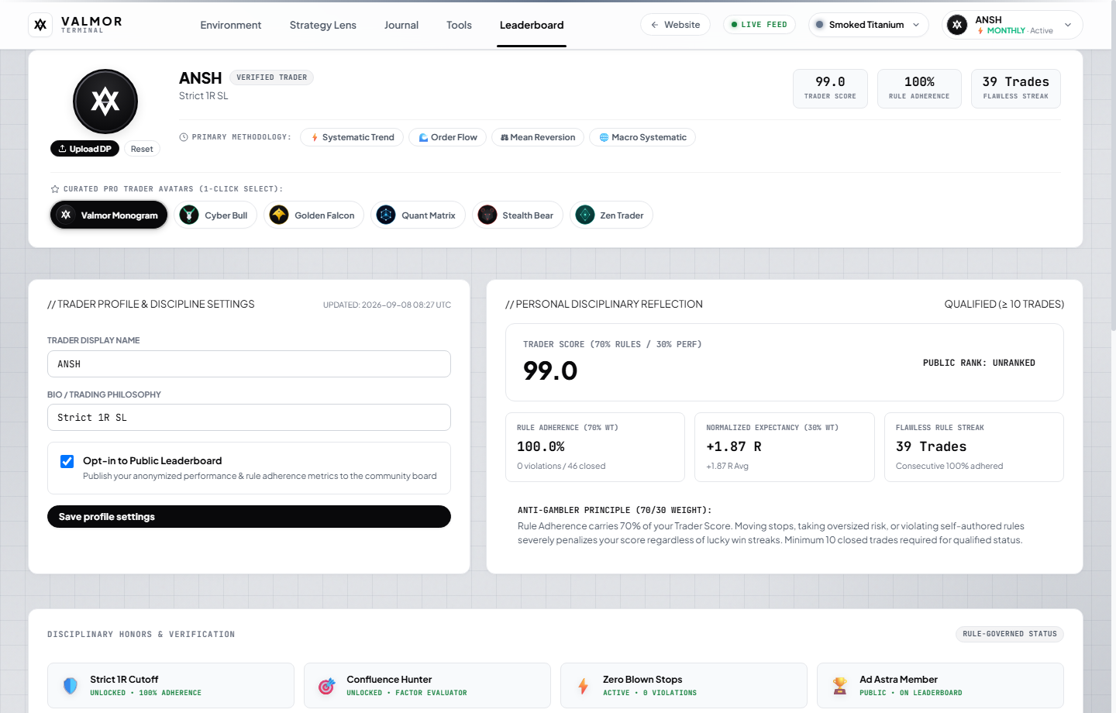Image resolution: width=1116 pixels, height=713 pixels.
Task: Click the 99.0 Trader Score stat card
Action: [830, 88]
